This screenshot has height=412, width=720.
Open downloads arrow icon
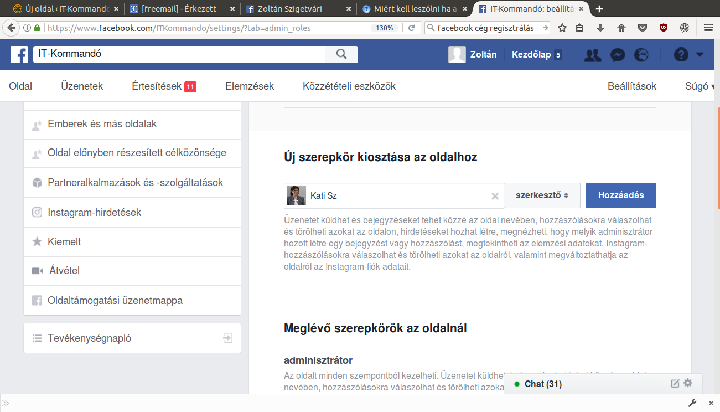point(600,28)
